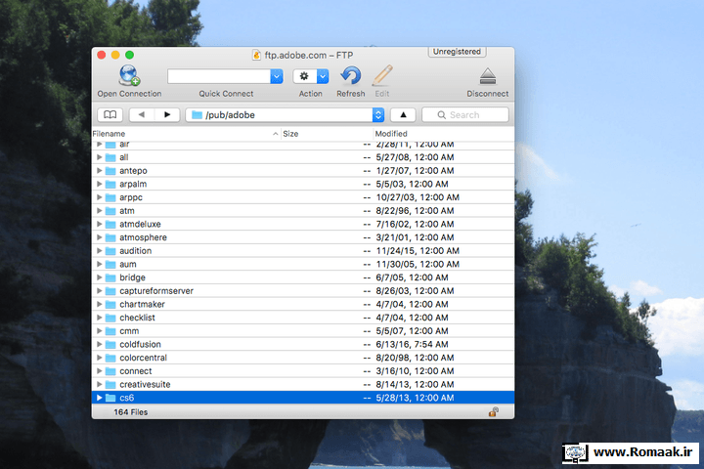This screenshot has height=469, width=704.
Task: Click the lock icon in status bar
Action: click(493, 412)
